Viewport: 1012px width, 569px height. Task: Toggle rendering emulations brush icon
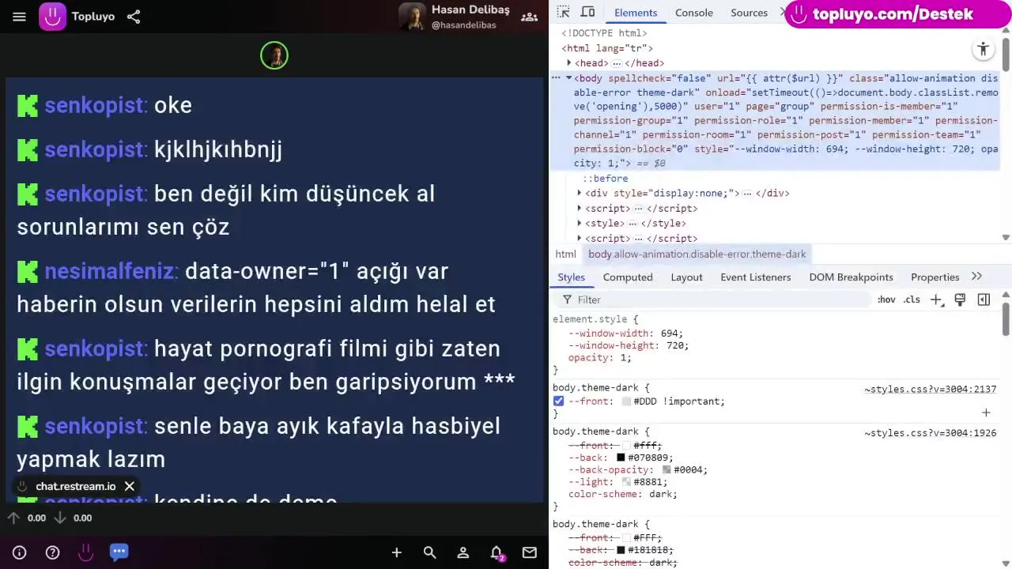960,300
